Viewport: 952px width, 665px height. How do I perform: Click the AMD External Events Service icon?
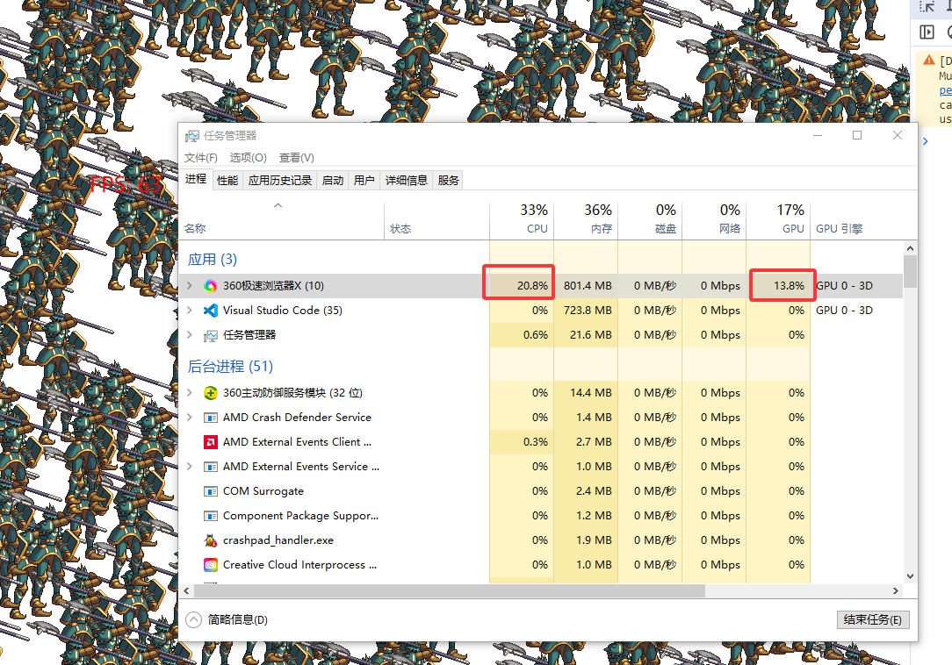(x=211, y=467)
